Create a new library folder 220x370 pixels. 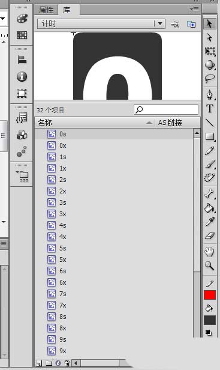pos(49,363)
